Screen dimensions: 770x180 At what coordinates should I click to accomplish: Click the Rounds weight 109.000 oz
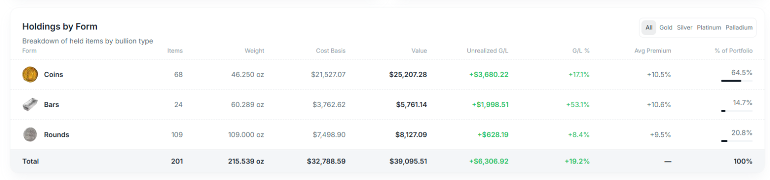246,134
